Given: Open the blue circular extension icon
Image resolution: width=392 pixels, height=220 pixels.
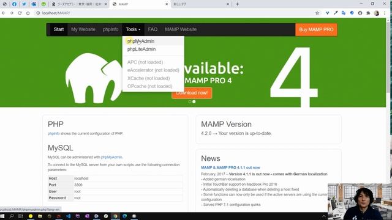Looking at the screenshot, I should (x=352, y=13).
